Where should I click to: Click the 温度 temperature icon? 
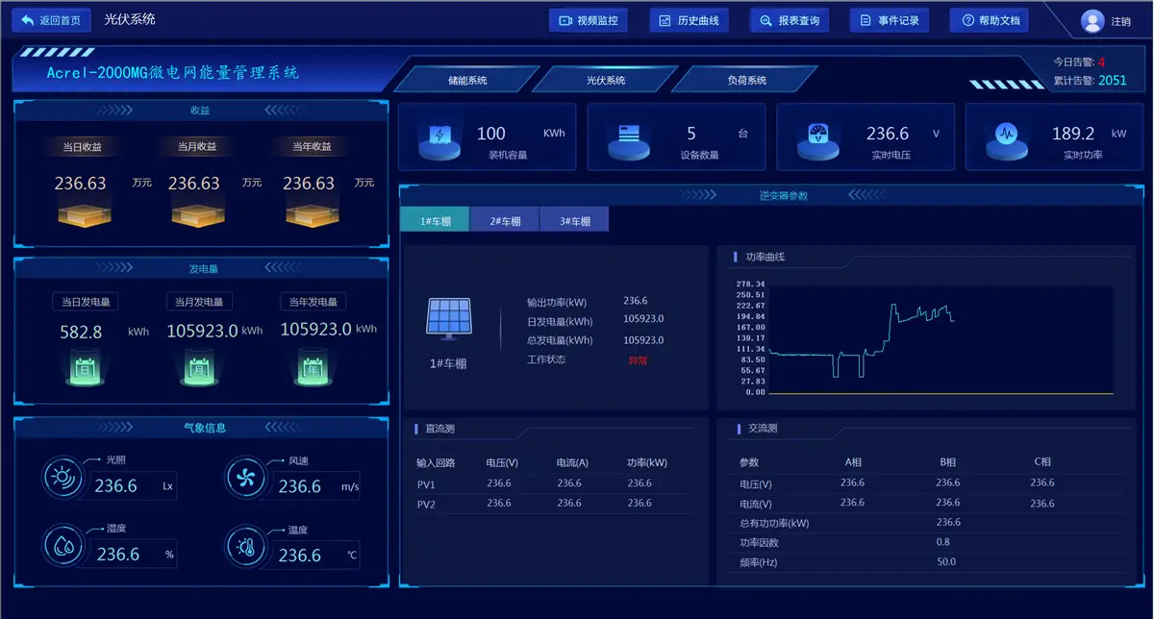click(246, 546)
